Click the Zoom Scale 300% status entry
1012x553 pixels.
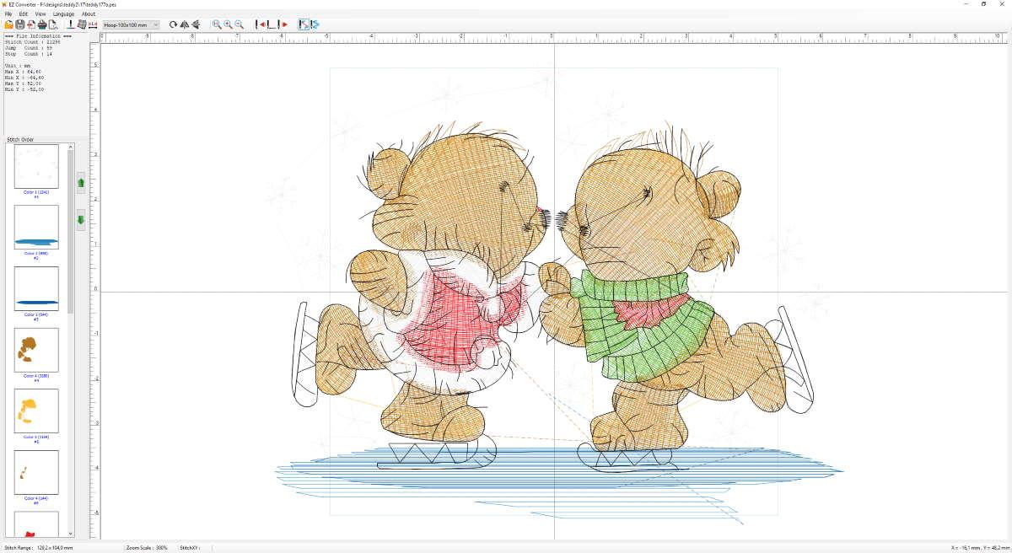tap(147, 548)
